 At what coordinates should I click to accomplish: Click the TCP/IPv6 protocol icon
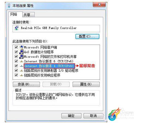[22, 61]
